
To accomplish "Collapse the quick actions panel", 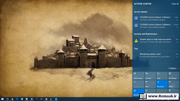I will coord(174,68).
